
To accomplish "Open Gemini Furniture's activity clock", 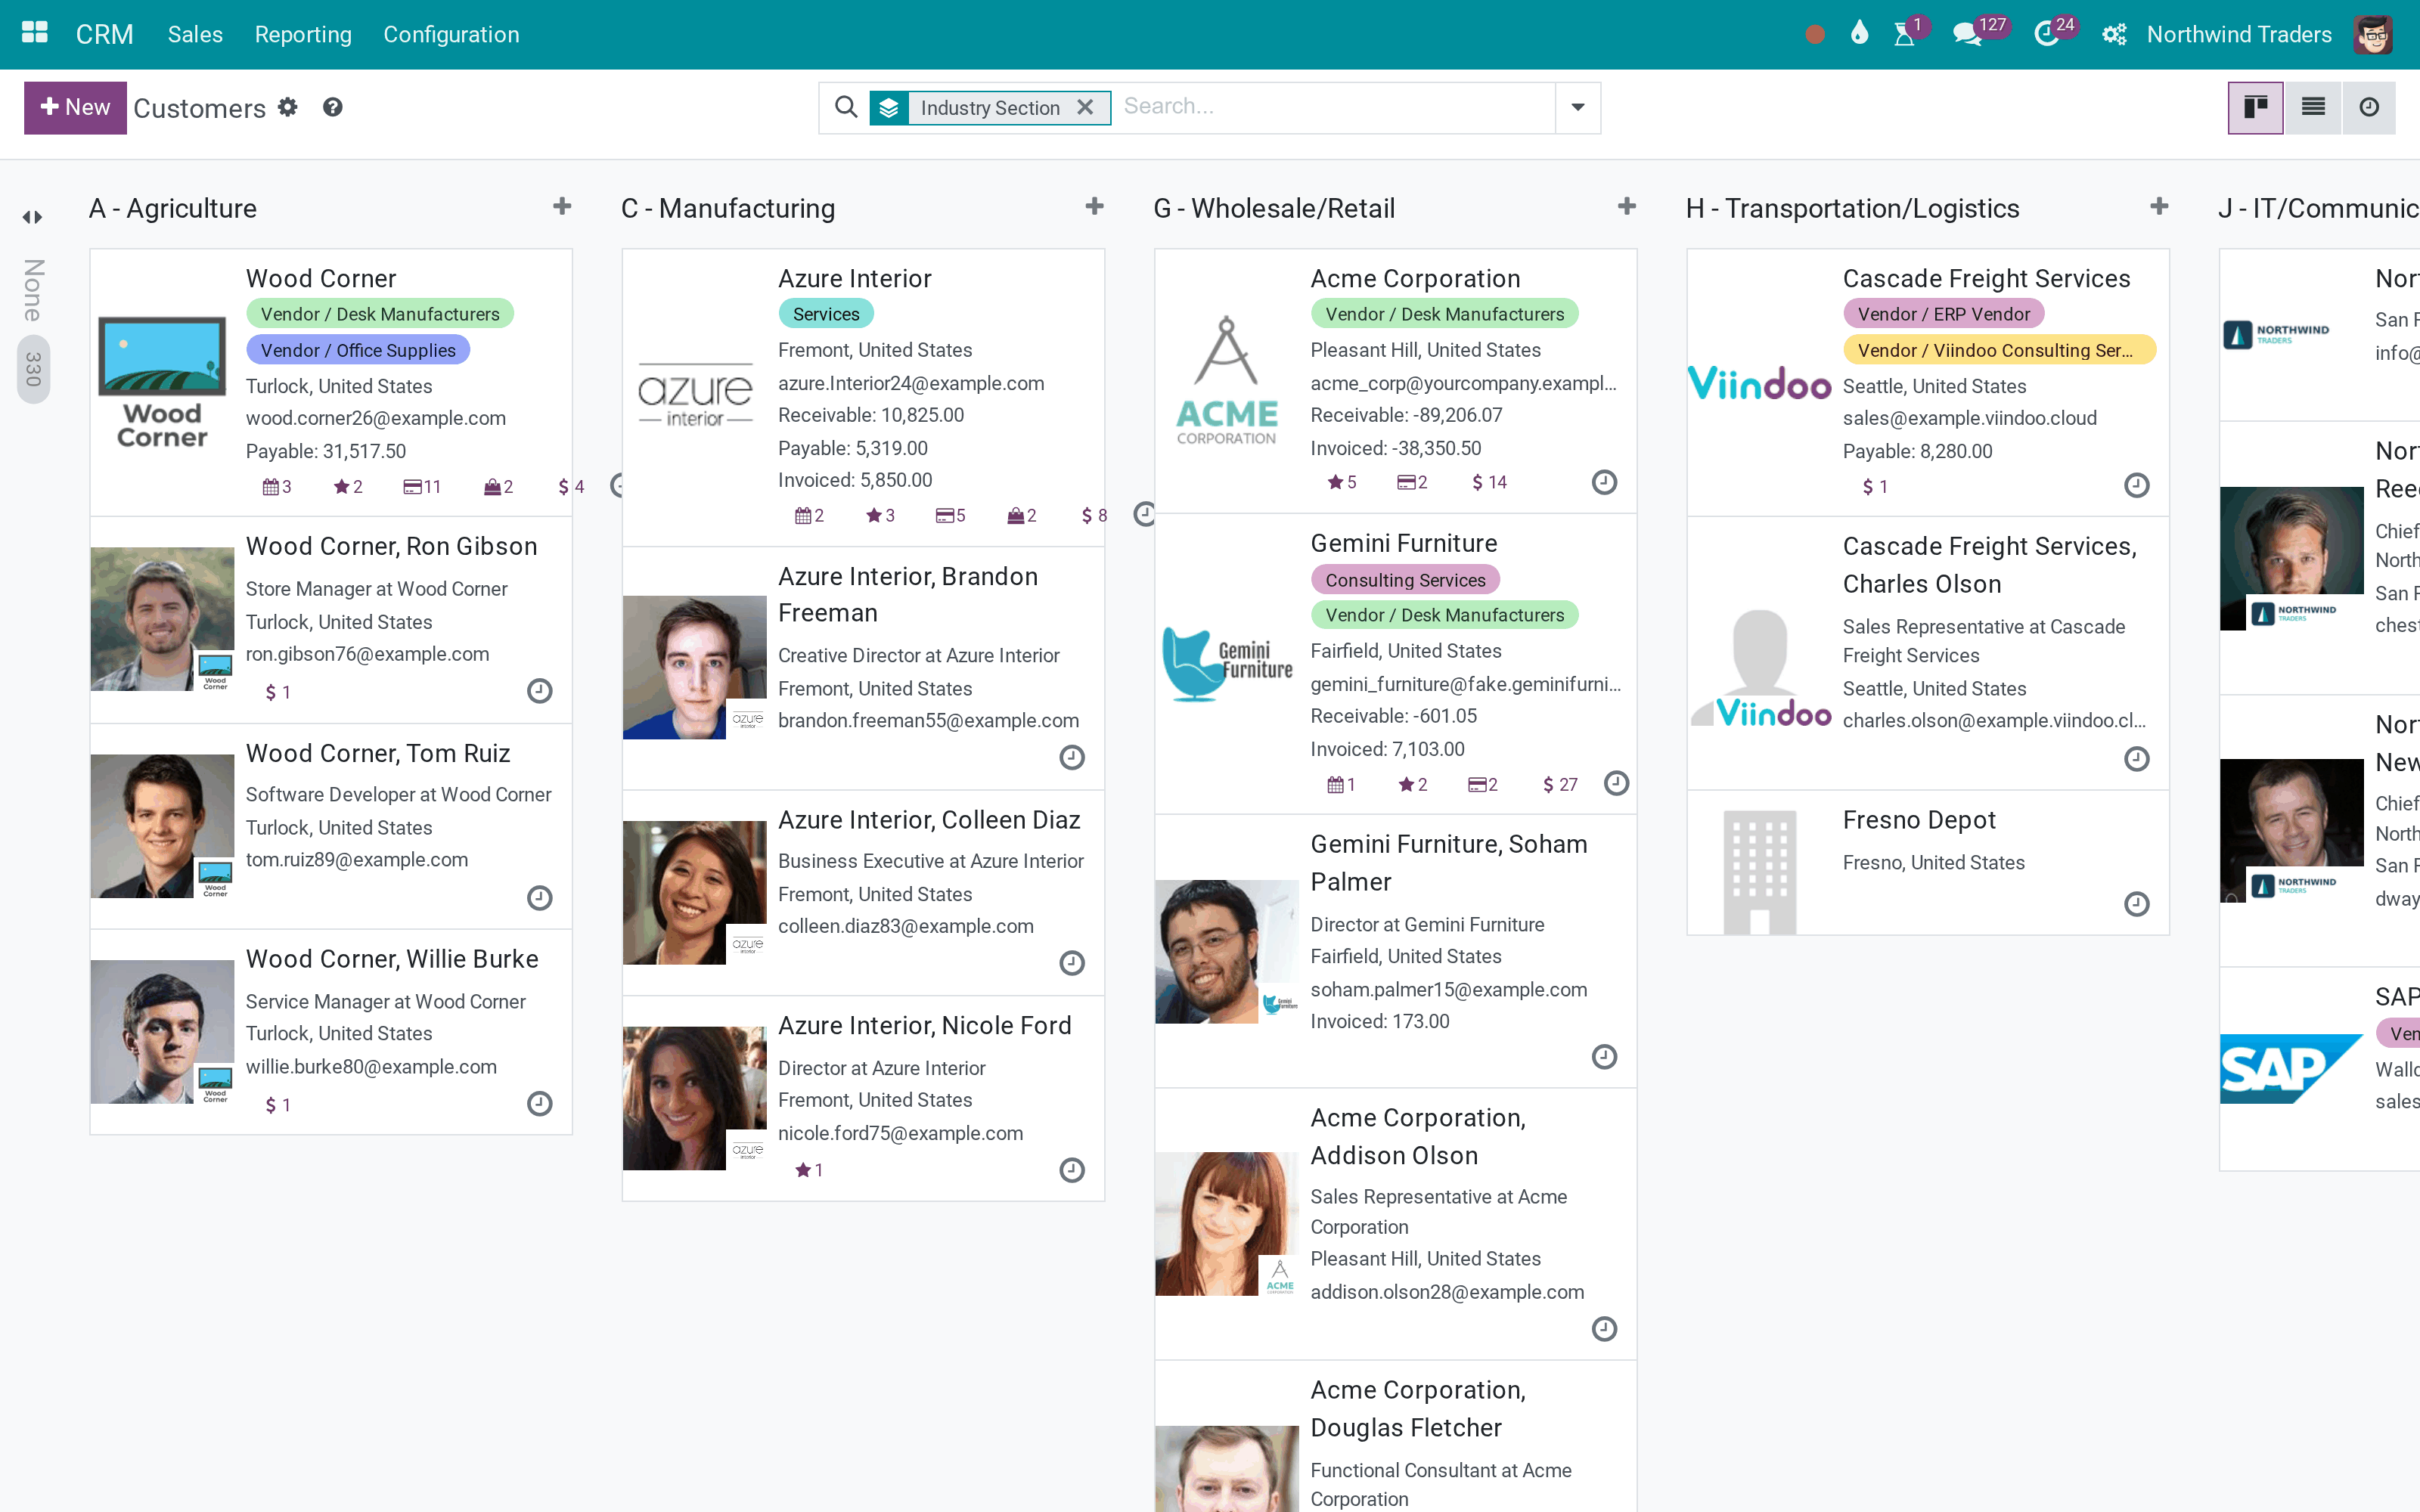I will [1616, 783].
